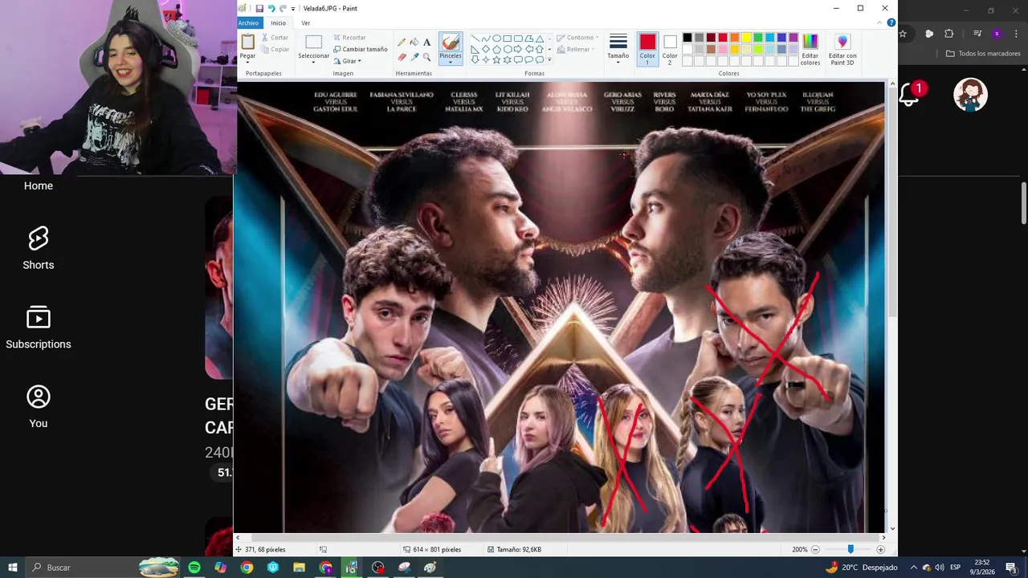Click the Recortar crop button

pos(349,38)
